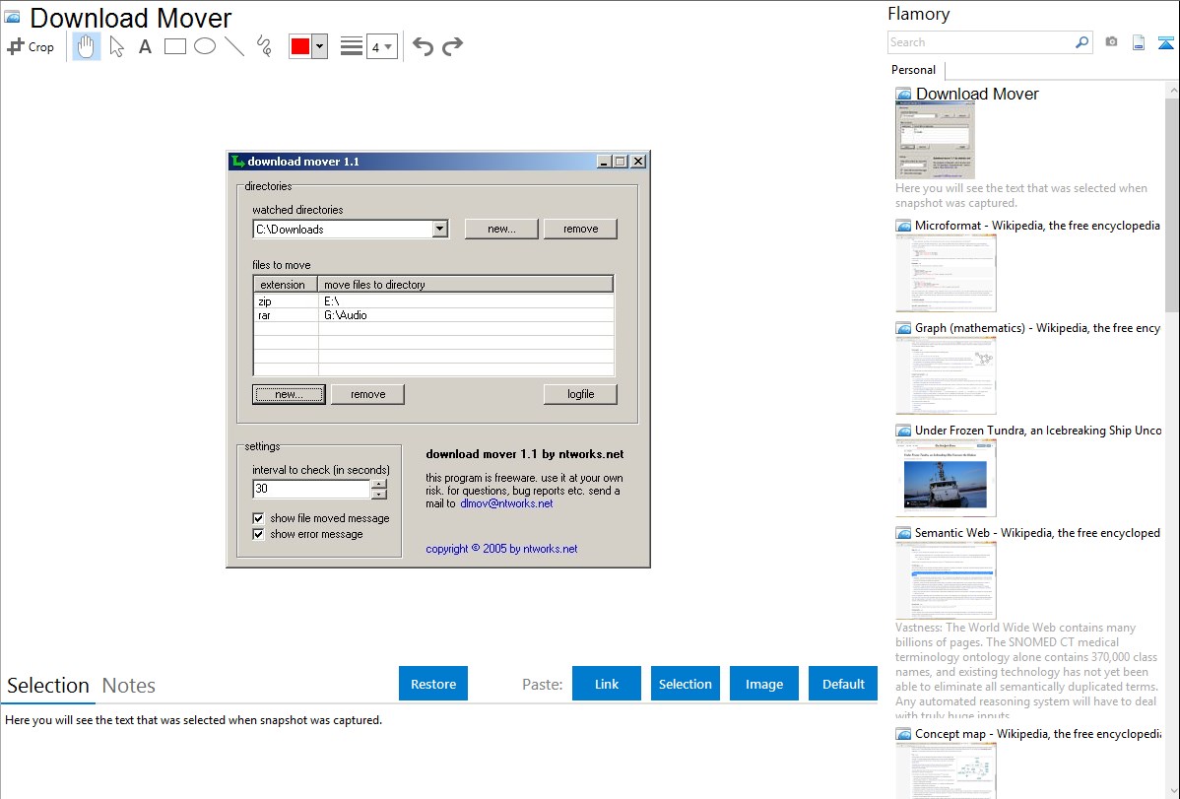Select the zip extension row
Viewport: 1180px width, 799px height.
[433, 301]
